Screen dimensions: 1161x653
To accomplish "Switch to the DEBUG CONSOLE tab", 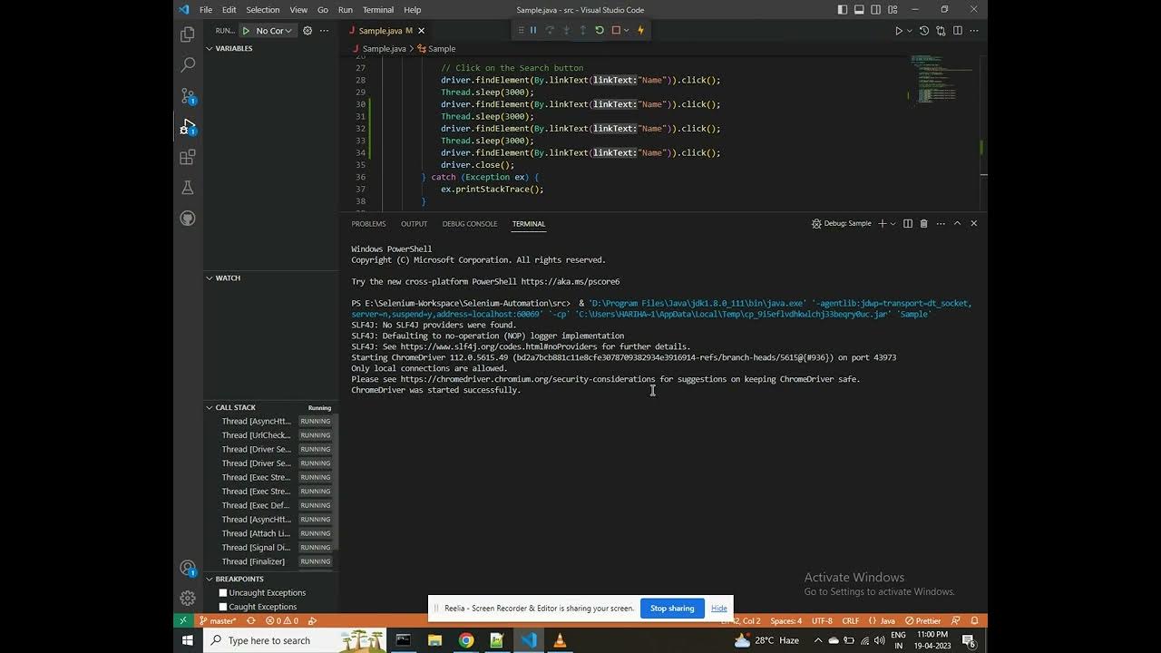I will (x=470, y=224).
